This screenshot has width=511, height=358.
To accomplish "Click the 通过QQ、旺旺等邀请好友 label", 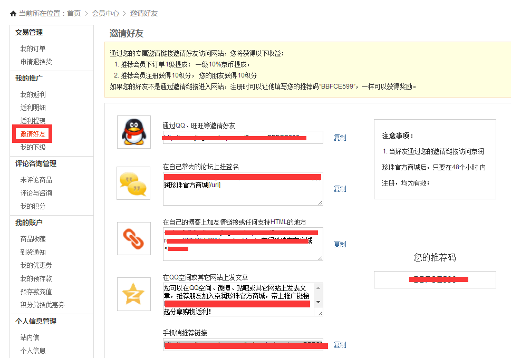I will (199, 125).
